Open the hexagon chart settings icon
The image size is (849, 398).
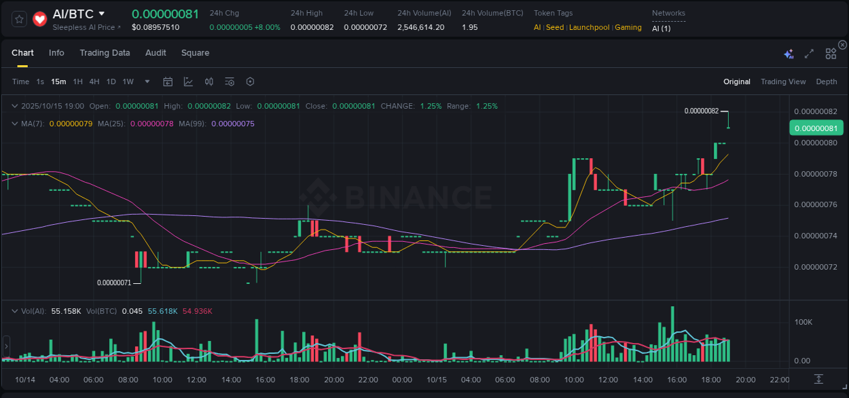tap(250, 82)
